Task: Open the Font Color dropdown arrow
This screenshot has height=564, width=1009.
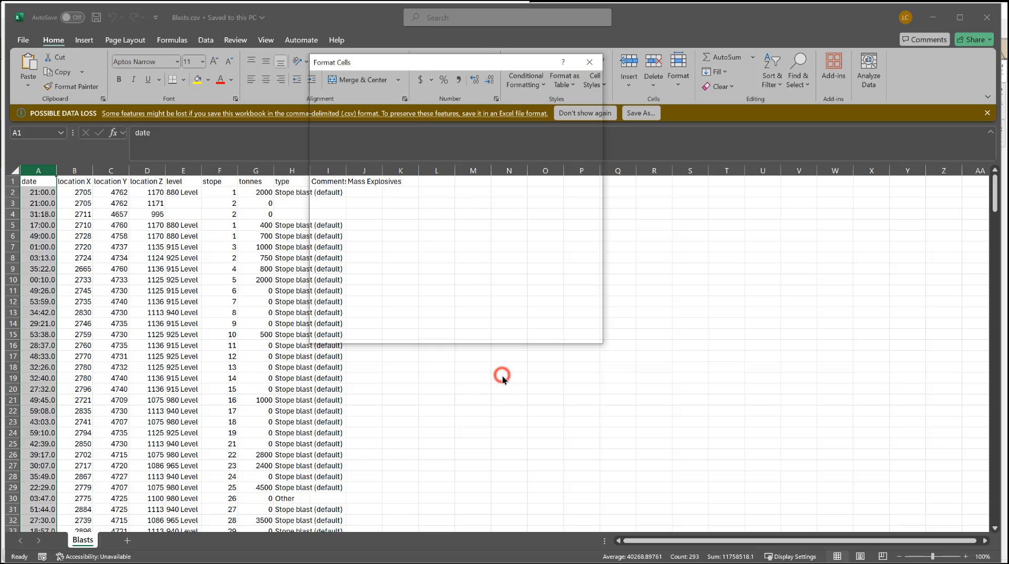Action: 231,80
